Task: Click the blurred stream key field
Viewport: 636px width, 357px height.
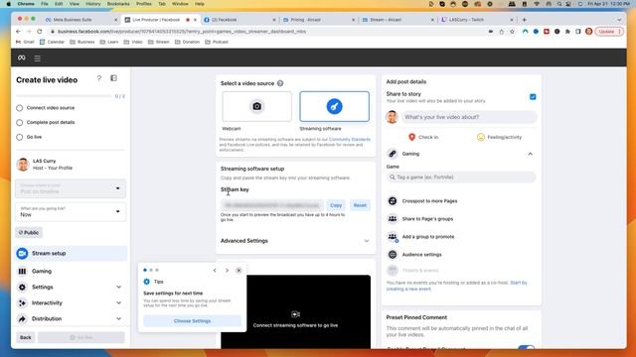Action: pyautogui.click(x=271, y=205)
